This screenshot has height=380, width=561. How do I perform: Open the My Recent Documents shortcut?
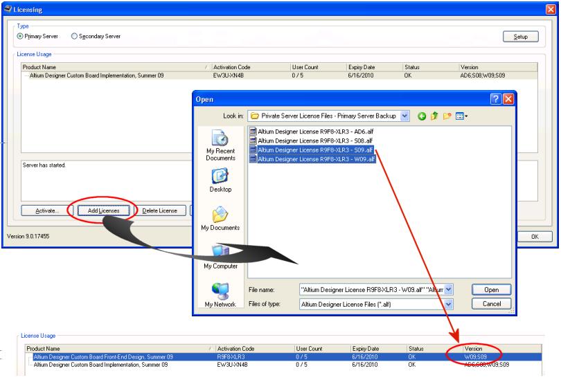220,145
